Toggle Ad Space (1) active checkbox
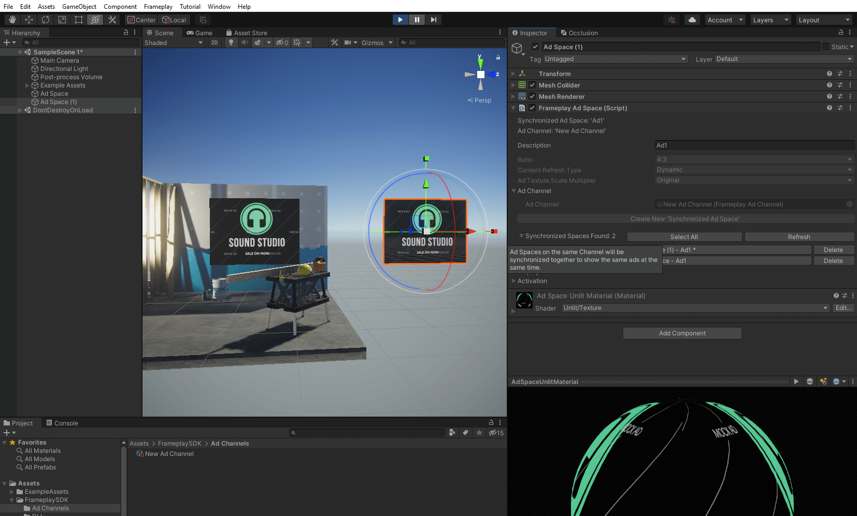The image size is (857, 516). pos(535,47)
